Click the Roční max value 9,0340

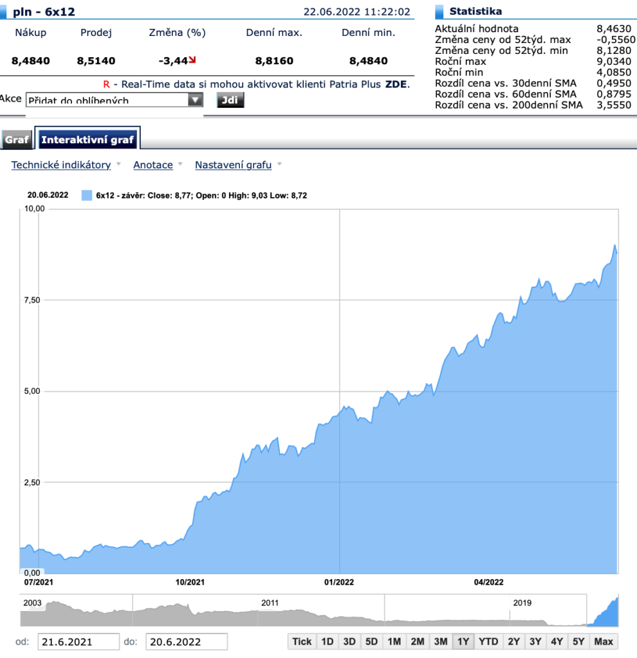pyautogui.click(x=614, y=62)
